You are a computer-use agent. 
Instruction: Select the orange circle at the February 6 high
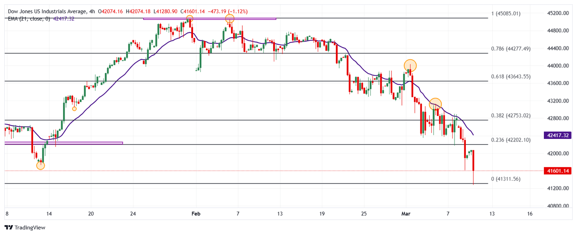click(x=230, y=18)
